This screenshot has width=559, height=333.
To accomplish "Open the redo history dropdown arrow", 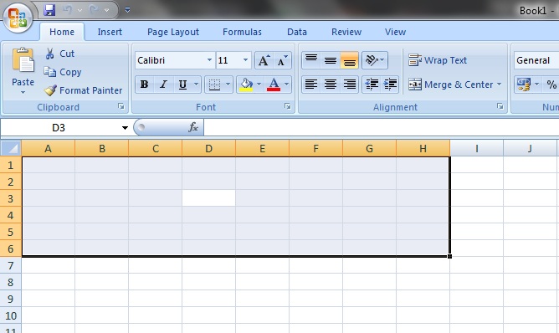I will (x=106, y=10).
